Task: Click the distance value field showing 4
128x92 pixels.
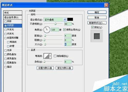Action: tap(68, 36)
